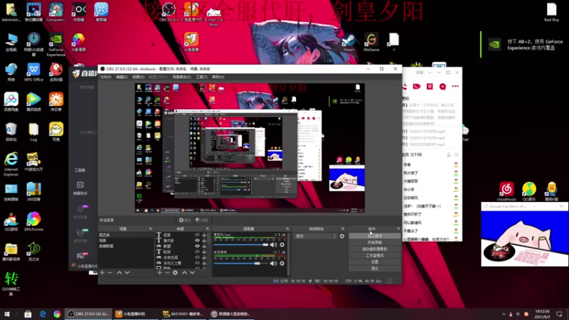Click 退出 exit button in Controls
The image size is (569, 320).
tap(375, 269)
